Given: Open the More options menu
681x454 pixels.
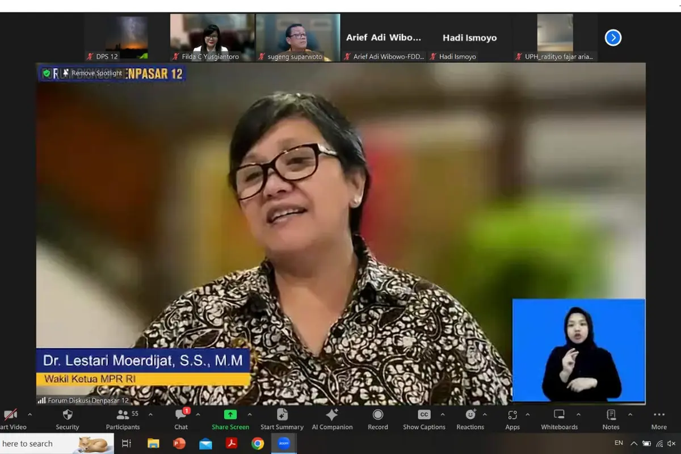Looking at the screenshot, I should [659, 420].
